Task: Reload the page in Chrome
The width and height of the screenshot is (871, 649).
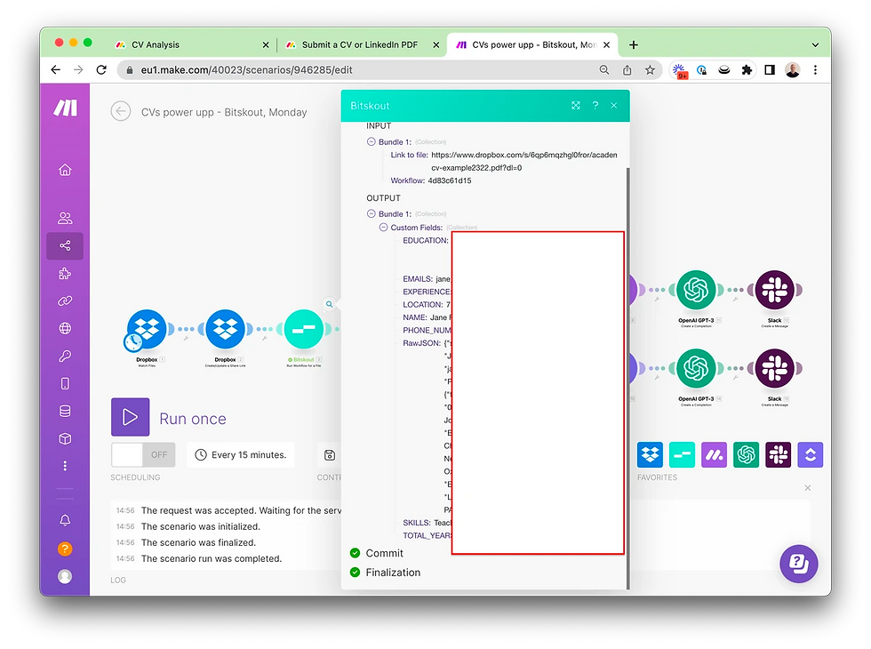Action: (x=101, y=70)
